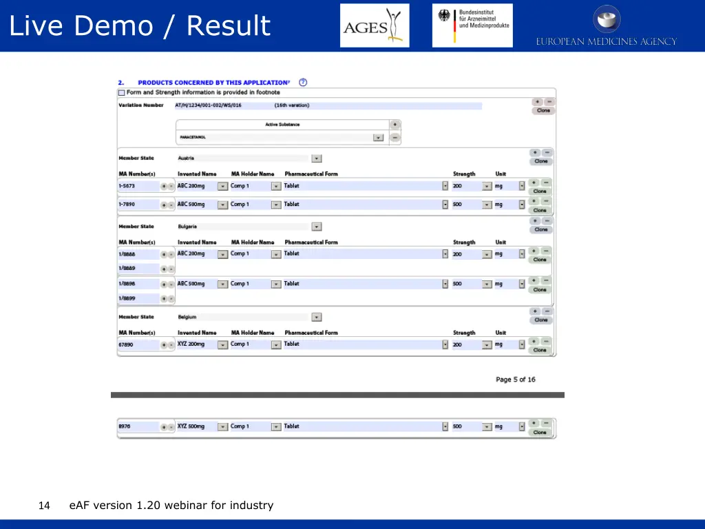705x529 pixels.
Task: Click the minus icon beside PARACETAMOL substance row
Action: [394, 137]
